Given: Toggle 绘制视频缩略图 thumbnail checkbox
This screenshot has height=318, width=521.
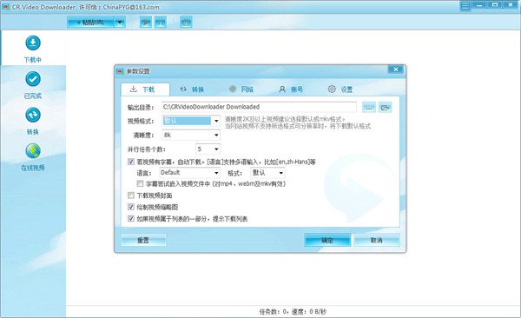Looking at the screenshot, I should 131,207.
